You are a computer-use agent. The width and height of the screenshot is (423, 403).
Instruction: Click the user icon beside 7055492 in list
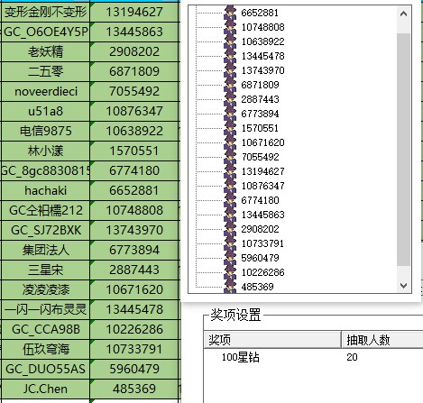click(230, 157)
